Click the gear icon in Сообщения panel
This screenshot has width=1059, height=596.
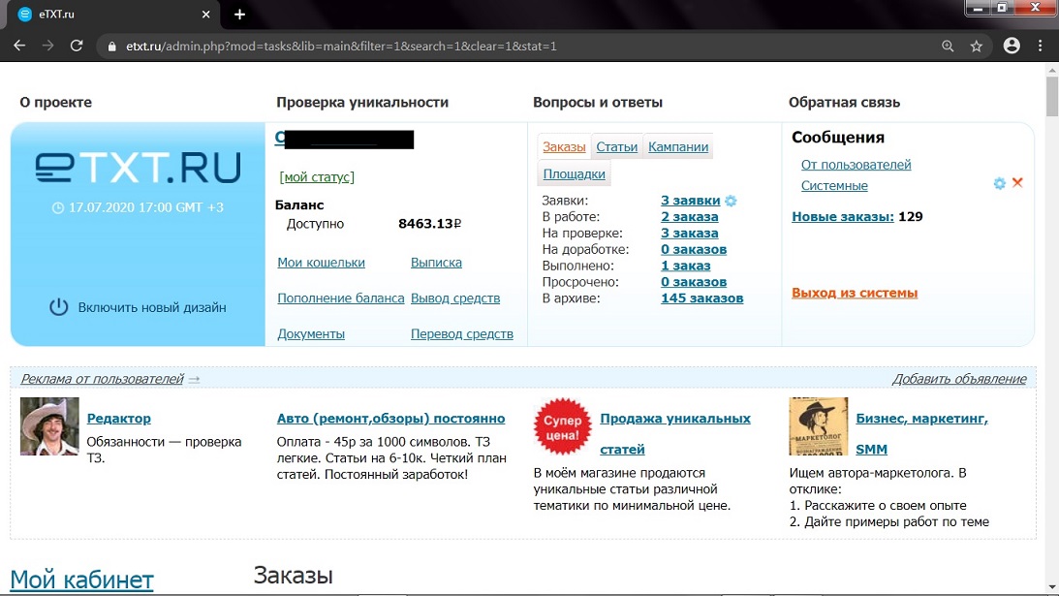(x=1000, y=183)
